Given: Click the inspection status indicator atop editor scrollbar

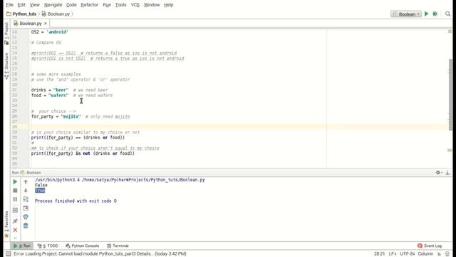Looking at the screenshot, I should tap(450, 31).
